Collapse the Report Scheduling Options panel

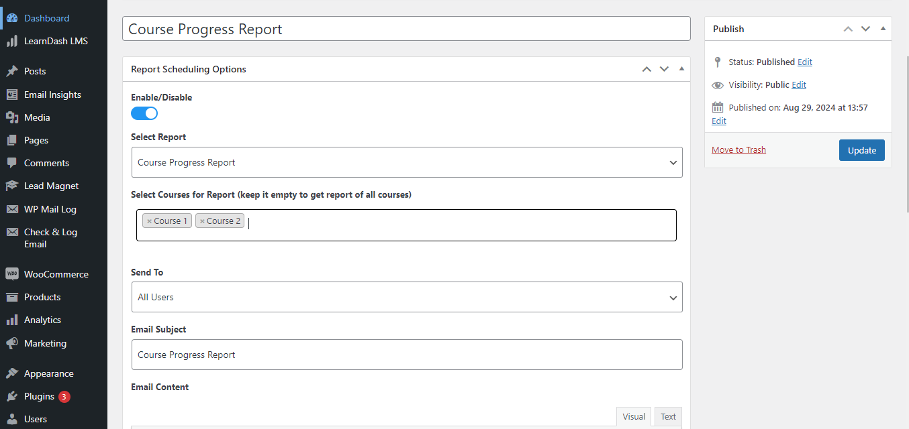[x=681, y=69]
